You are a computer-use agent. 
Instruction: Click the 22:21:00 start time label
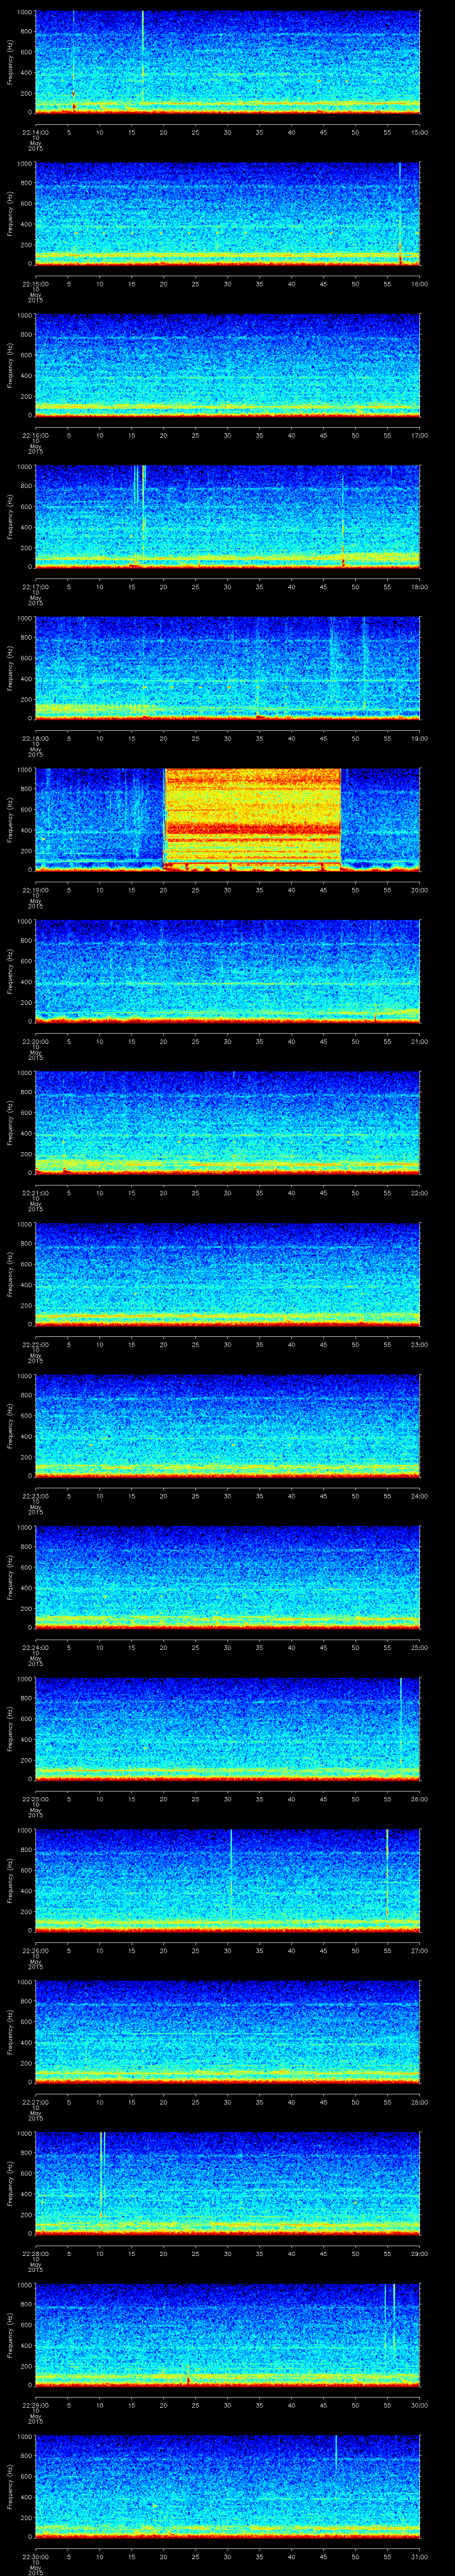[x=35, y=1193]
